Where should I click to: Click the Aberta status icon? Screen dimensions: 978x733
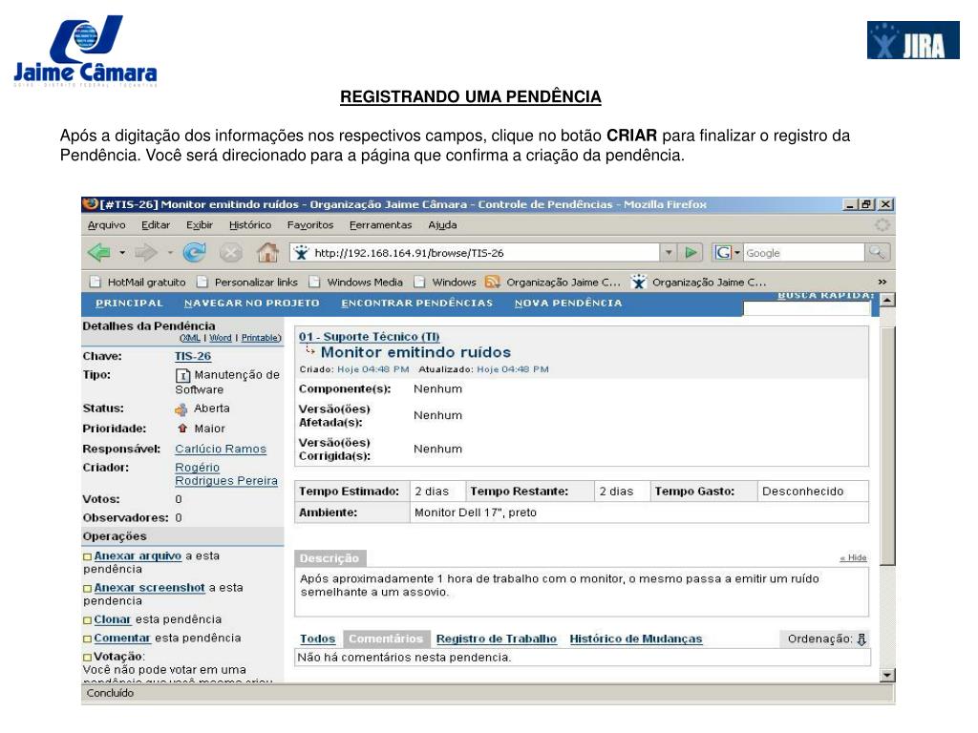(x=181, y=409)
